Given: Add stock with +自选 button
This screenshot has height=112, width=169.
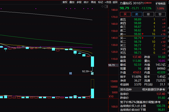Looking at the screenshot, I should tap(108, 2).
